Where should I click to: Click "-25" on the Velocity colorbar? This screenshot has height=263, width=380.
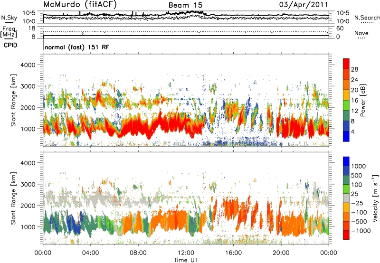pyautogui.click(x=357, y=203)
